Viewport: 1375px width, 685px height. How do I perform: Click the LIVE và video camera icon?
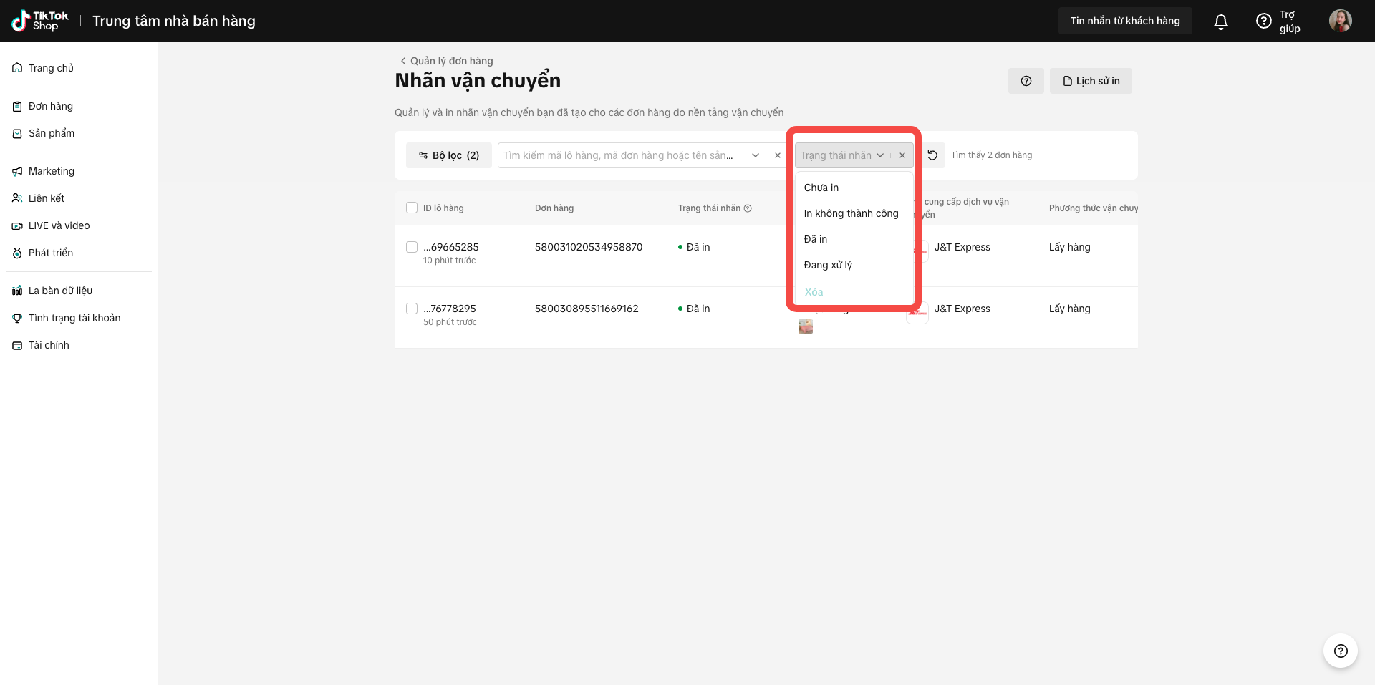click(17, 225)
